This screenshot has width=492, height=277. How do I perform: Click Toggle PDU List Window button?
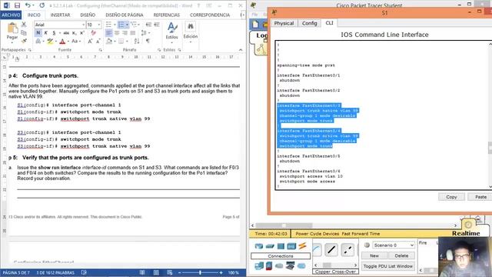(387, 266)
